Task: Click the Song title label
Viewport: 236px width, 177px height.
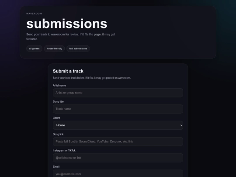Action: 58,101
